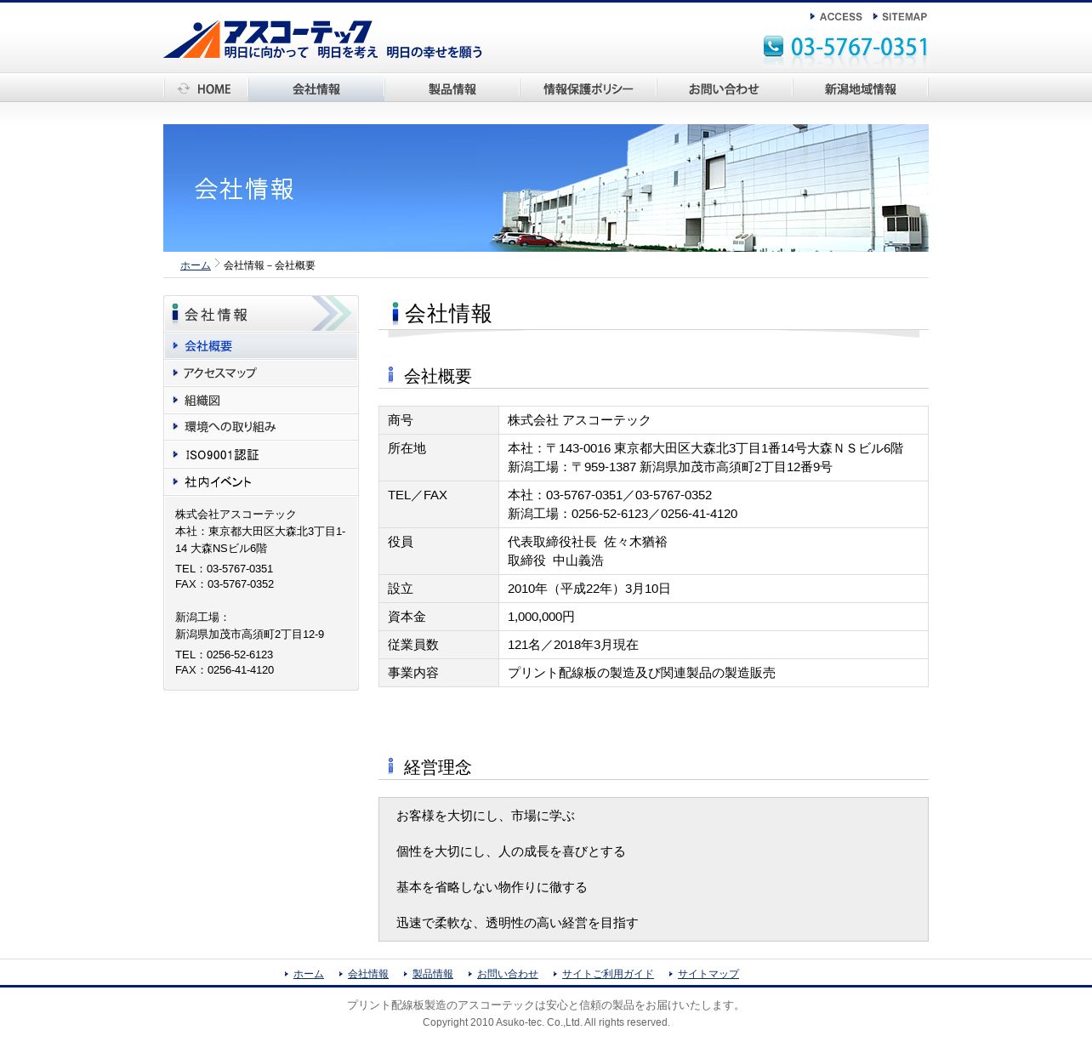This screenshot has height=1053, width=1092.
Task: Click the info icon beside 会社概要 heading
Action: 390,375
